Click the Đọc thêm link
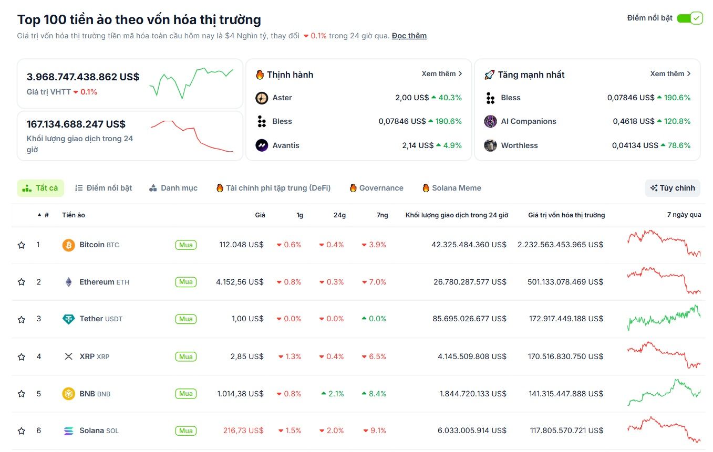The width and height of the screenshot is (713, 452). [409, 35]
